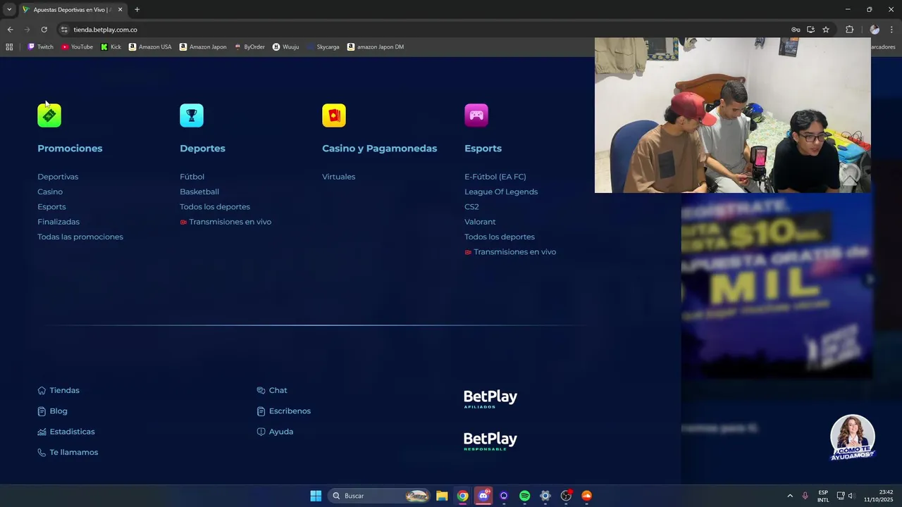Open the Settings gear in taskbar
902x507 pixels.
[545, 496]
